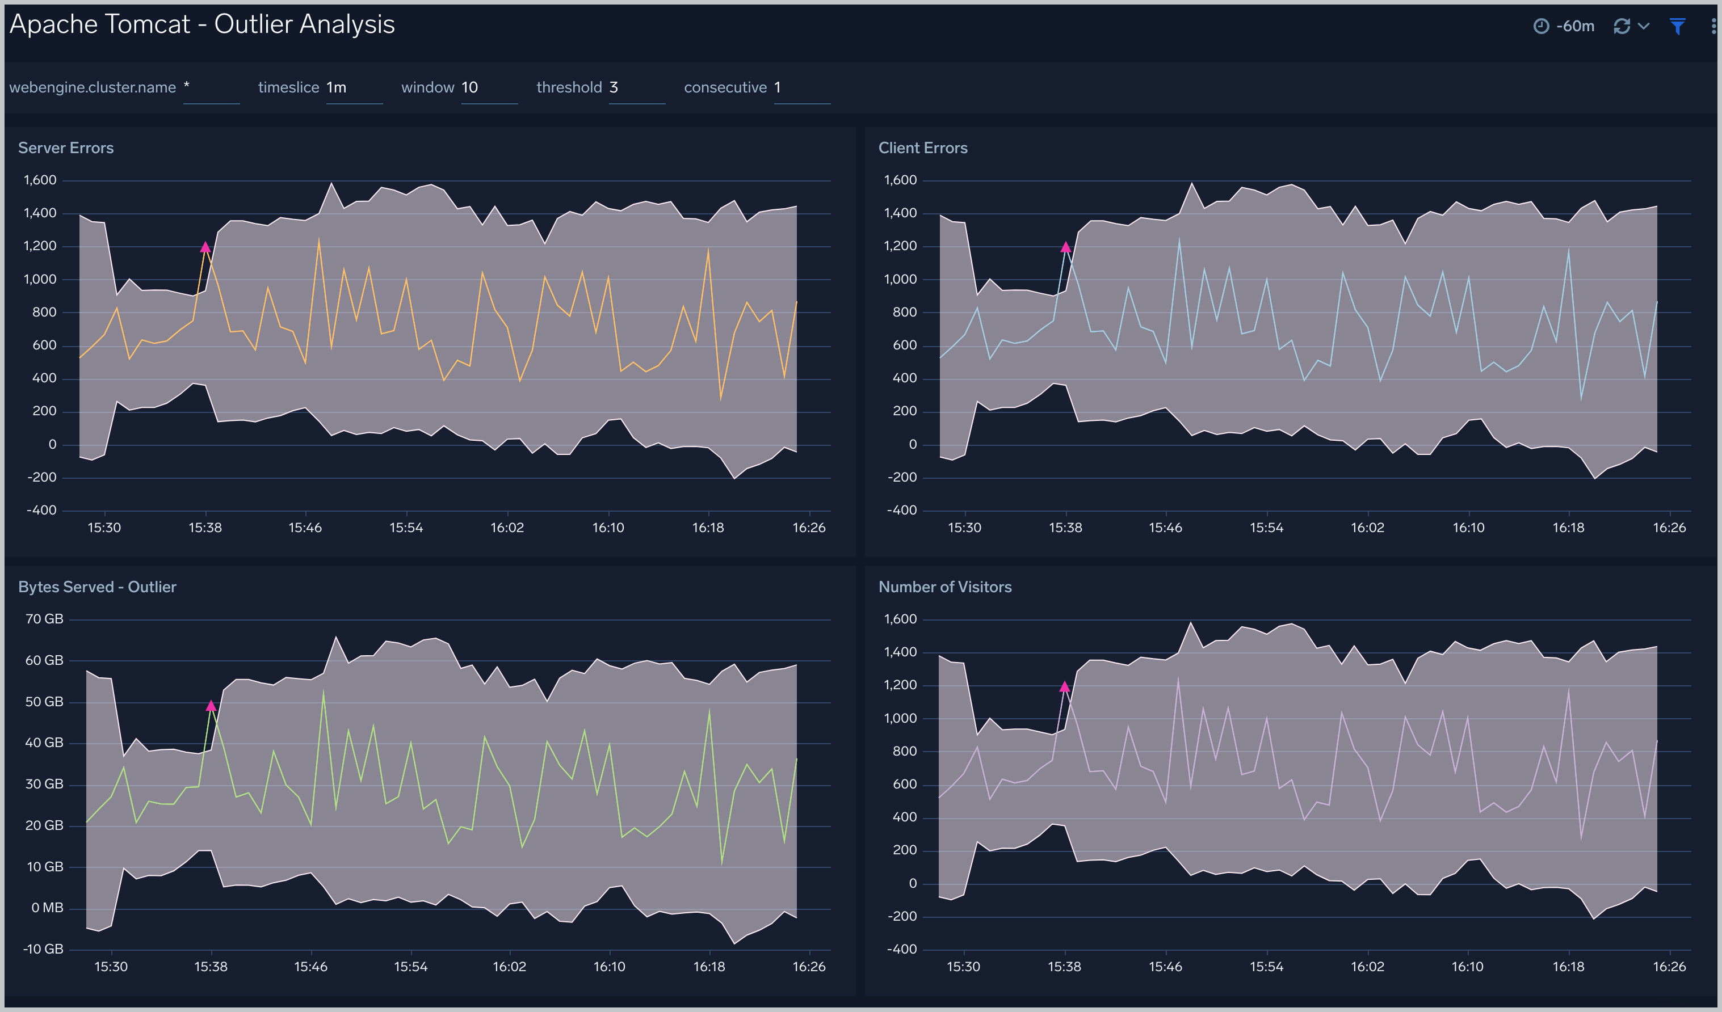The width and height of the screenshot is (1722, 1012).
Task: Click the Server Errors panel title
Action: click(x=66, y=148)
